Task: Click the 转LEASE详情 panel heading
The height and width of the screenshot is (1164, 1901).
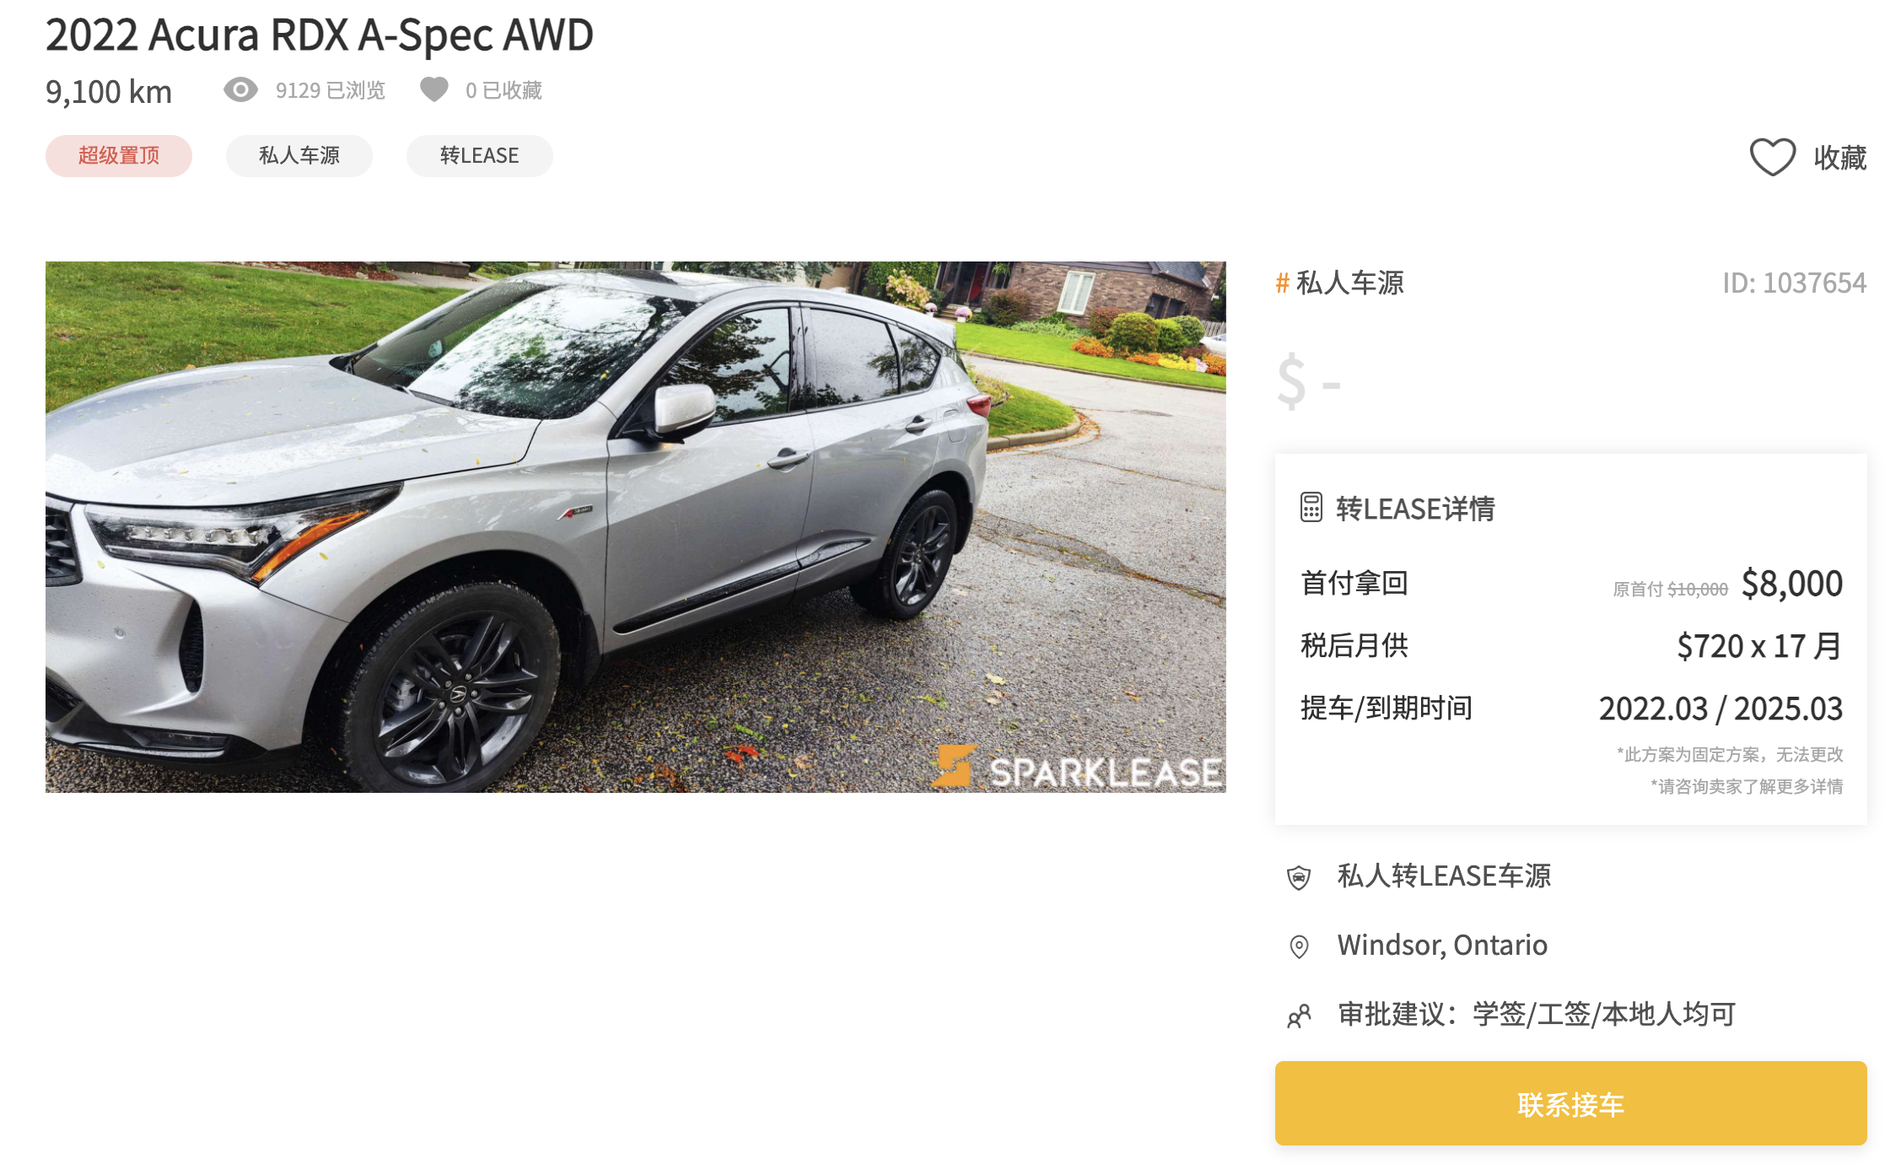Action: click(1415, 509)
